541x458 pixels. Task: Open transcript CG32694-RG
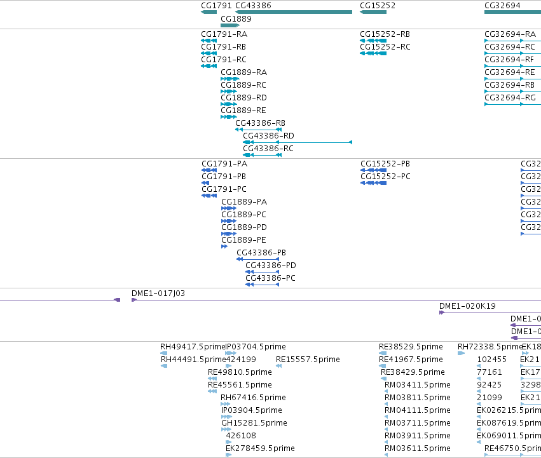(x=512, y=104)
